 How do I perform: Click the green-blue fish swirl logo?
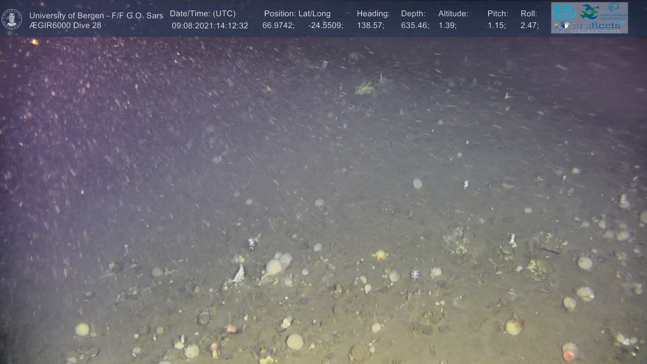(x=590, y=11)
